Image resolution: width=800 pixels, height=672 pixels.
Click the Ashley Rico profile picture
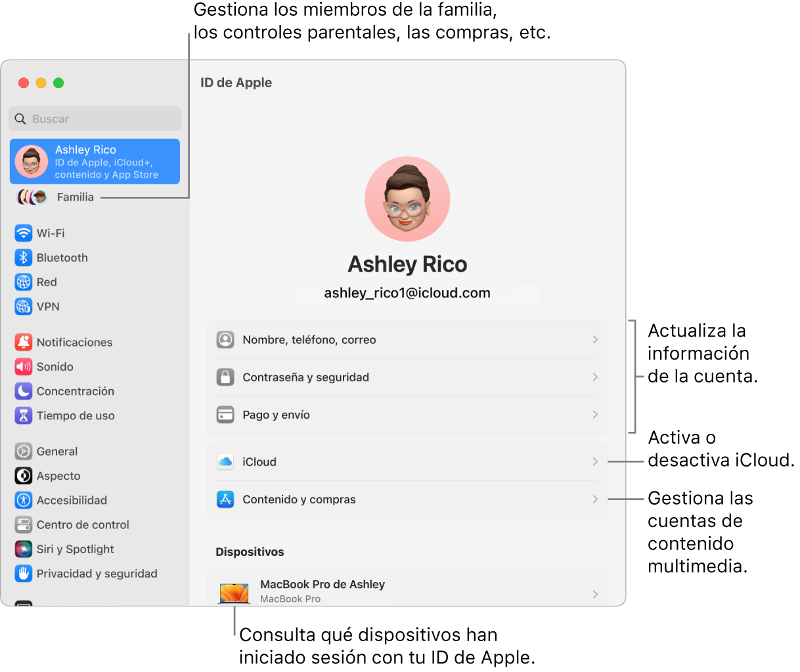pos(407,199)
